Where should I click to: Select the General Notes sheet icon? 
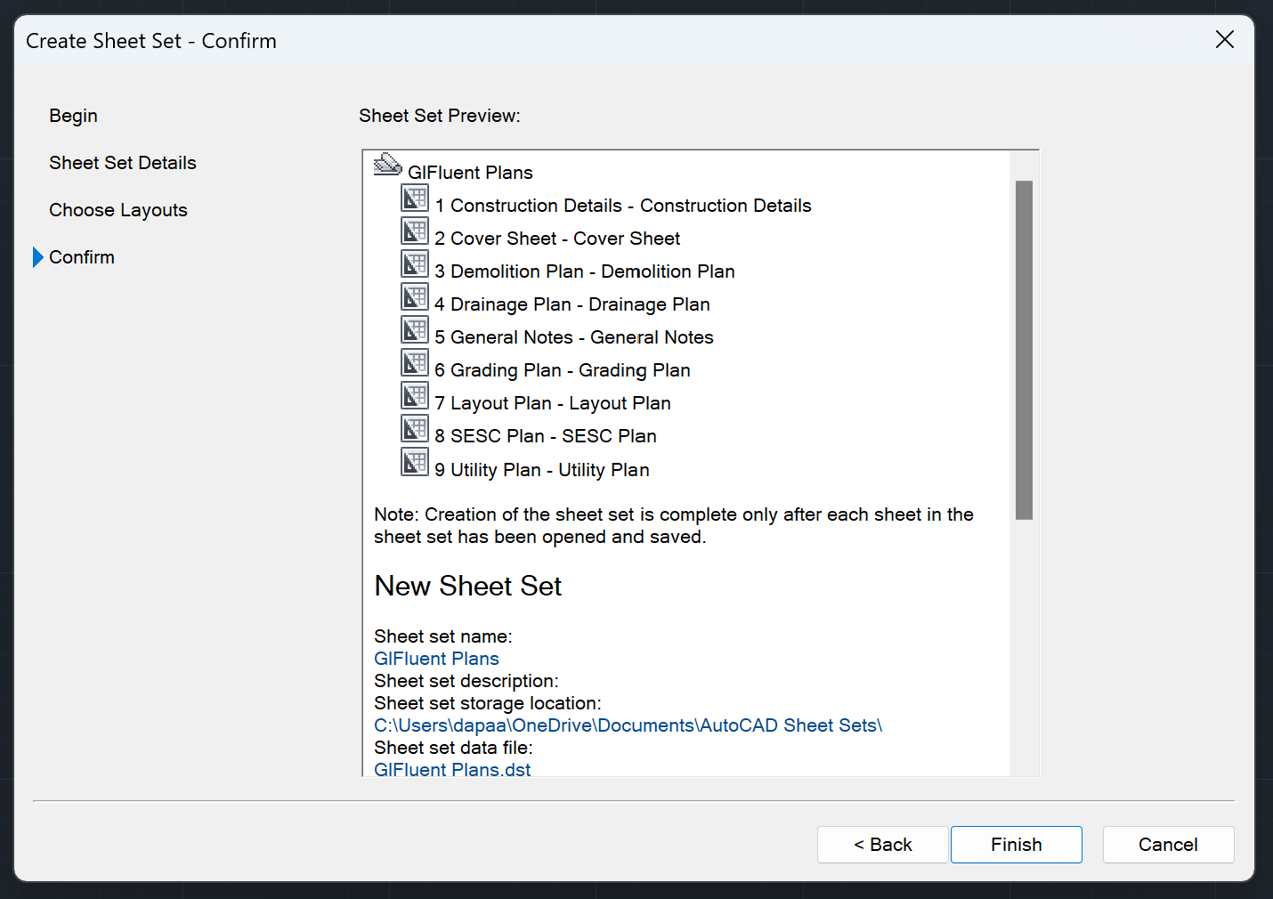point(415,329)
